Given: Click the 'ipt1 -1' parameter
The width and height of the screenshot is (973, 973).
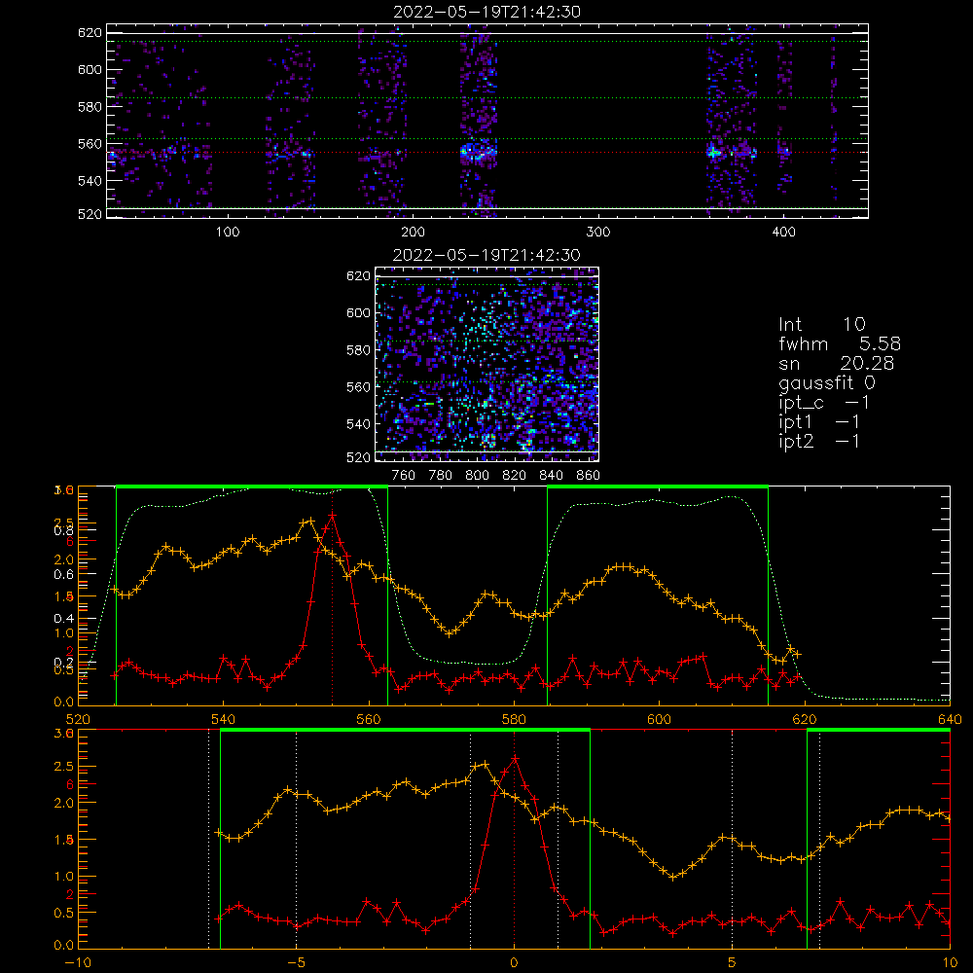Looking at the screenshot, I should [x=819, y=422].
